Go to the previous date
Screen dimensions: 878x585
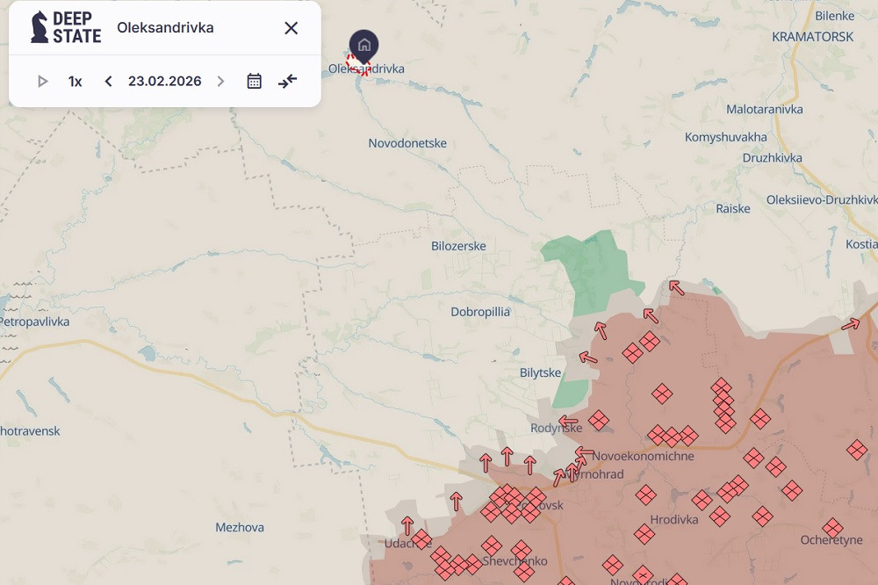click(108, 82)
